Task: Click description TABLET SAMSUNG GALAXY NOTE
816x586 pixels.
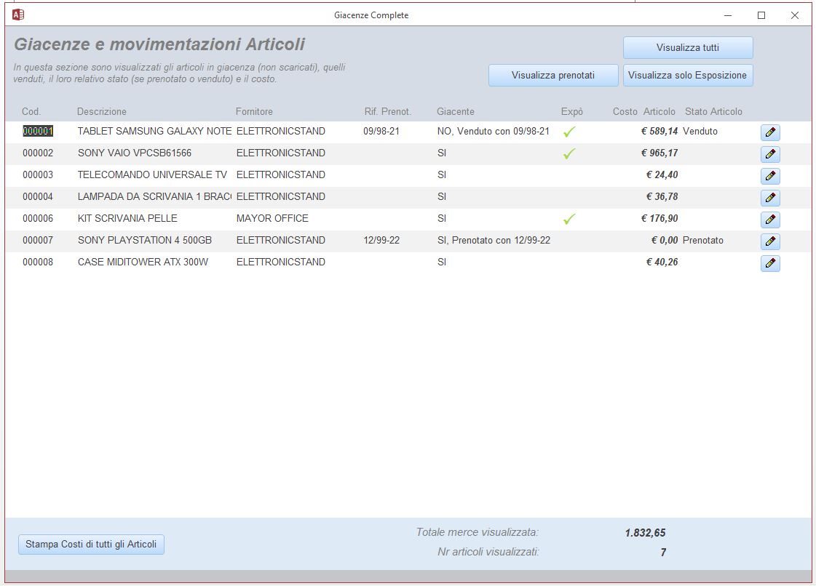Action: [154, 131]
